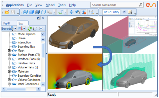This screenshot has height=98, width=159.
Task: Click the Save floppy disk icon
Action: [x=13, y=12]
